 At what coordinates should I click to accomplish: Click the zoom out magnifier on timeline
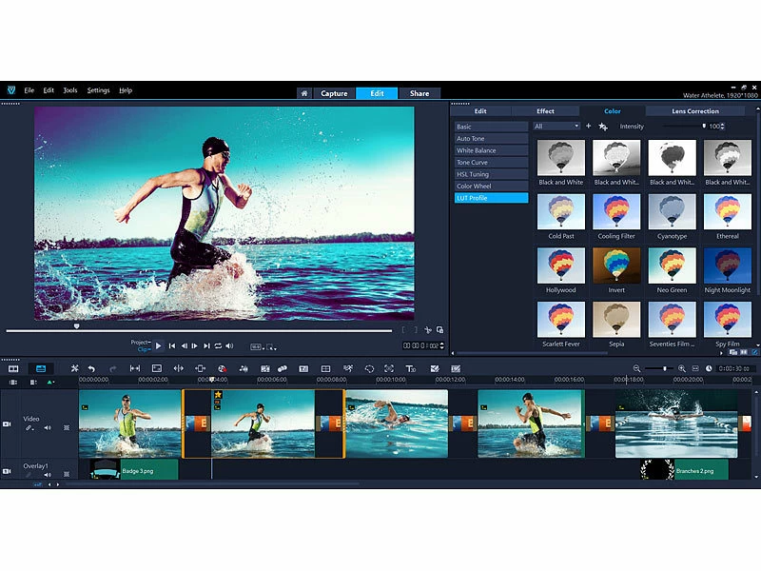[637, 368]
